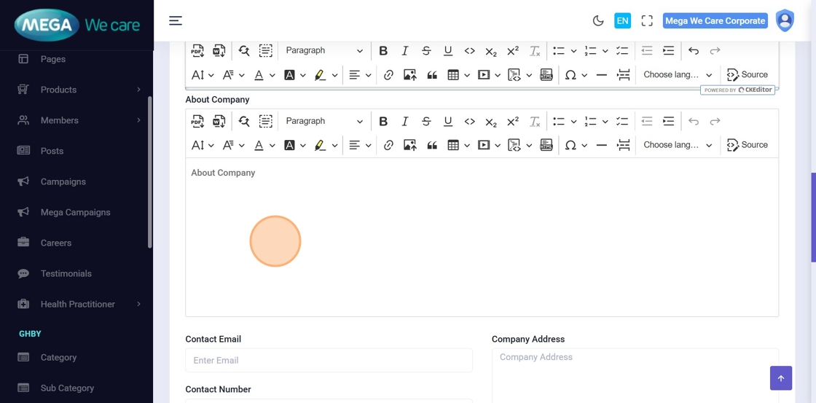Click the Contact Email input field
The image size is (816, 403).
329,360
